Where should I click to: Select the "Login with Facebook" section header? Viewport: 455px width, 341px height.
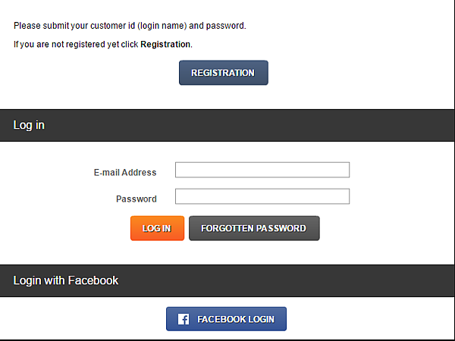tap(66, 280)
